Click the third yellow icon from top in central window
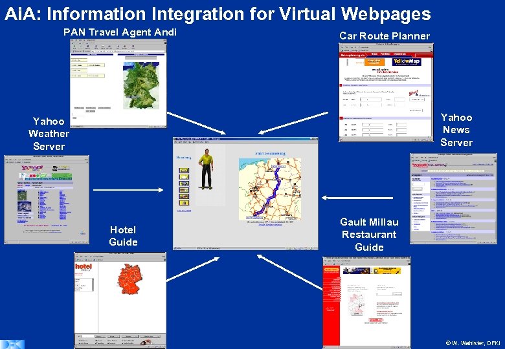The image size is (505, 349). click(x=184, y=184)
